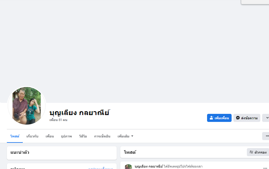Select the วิดีโอ (Videos) tab
Image resolution: width=269 pixels, height=169 pixels.
tap(83, 136)
